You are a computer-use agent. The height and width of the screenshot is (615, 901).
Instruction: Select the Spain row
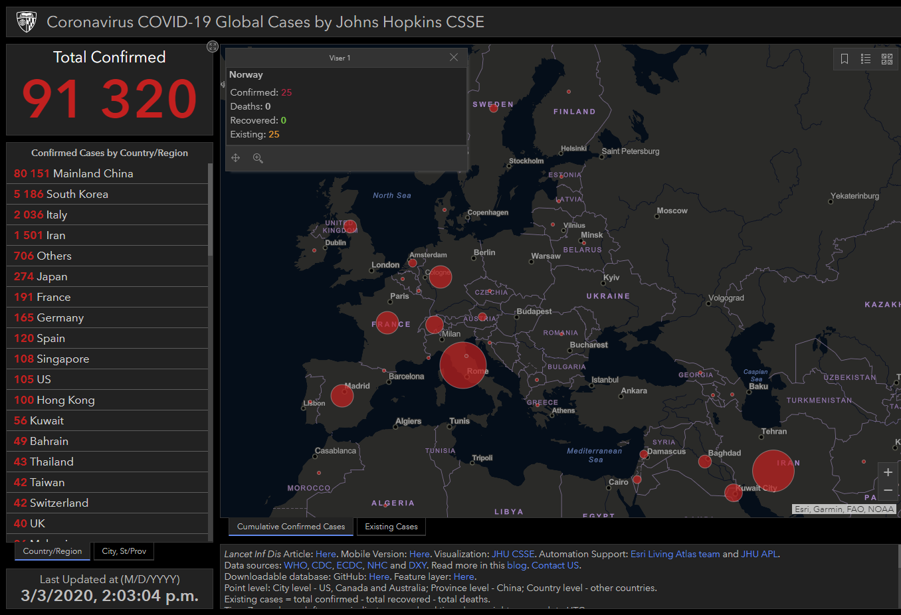tap(107, 338)
